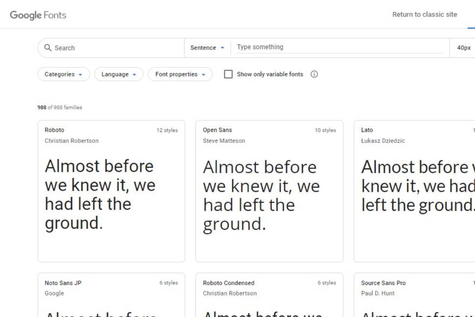Select the Roboto Condensed font card
The width and height of the screenshot is (475, 317).
click(269, 295)
